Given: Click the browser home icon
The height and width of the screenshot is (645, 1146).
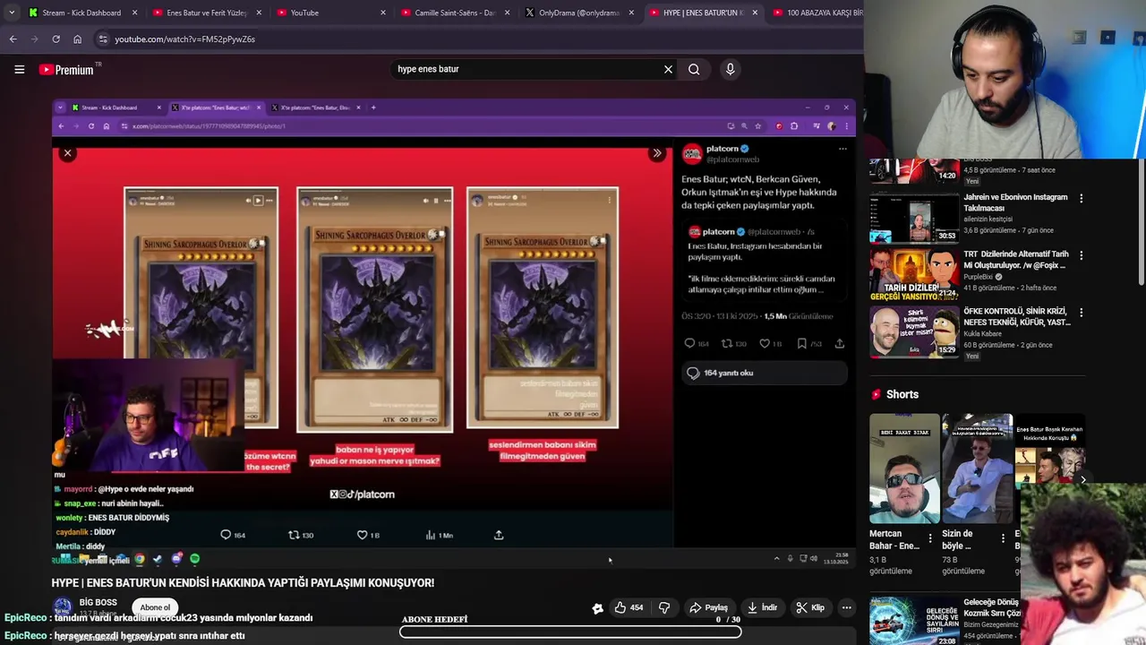Looking at the screenshot, I should (x=77, y=39).
